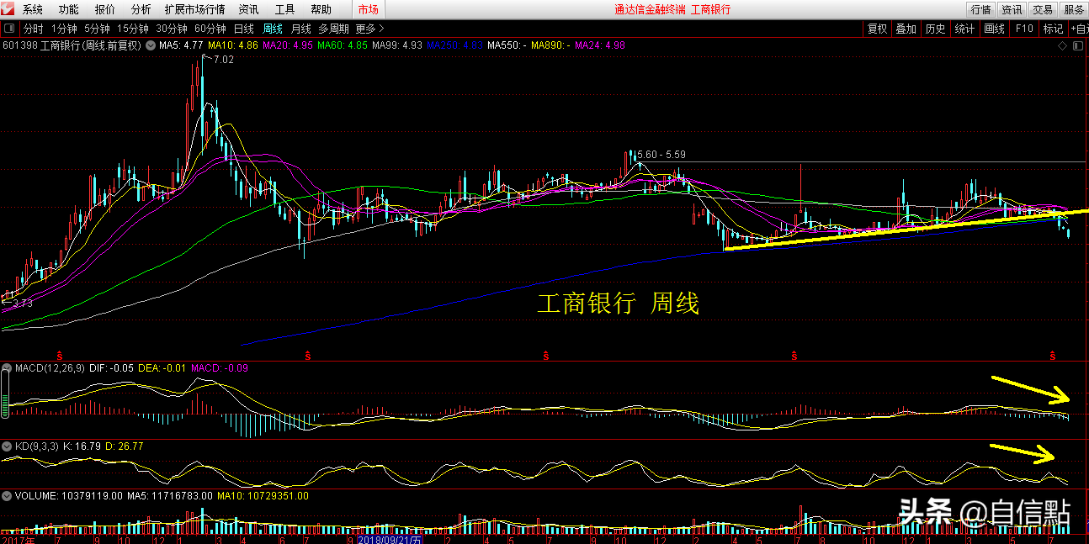Open the 系统 menu
The width and height of the screenshot is (1089, 544).
point(33,9)
